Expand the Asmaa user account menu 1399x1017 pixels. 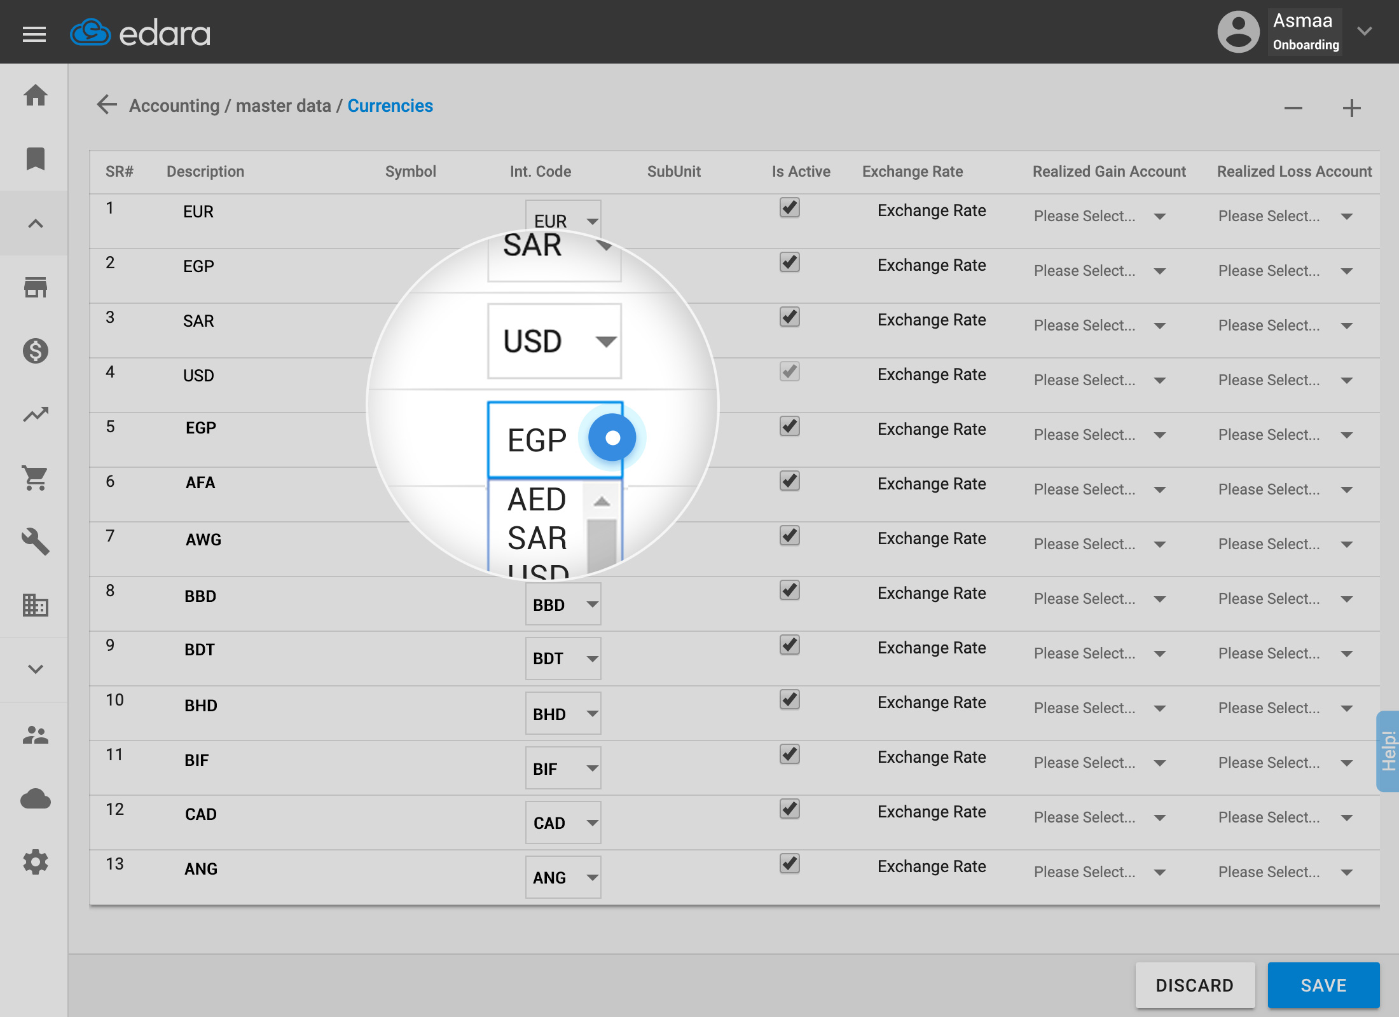pos(1364,31)
